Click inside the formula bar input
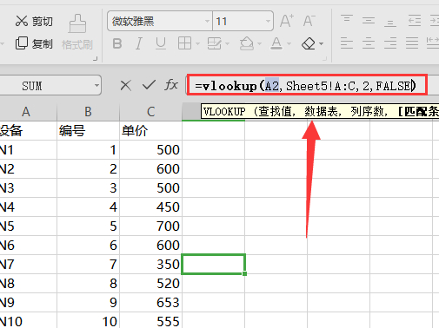 [307, 85]
